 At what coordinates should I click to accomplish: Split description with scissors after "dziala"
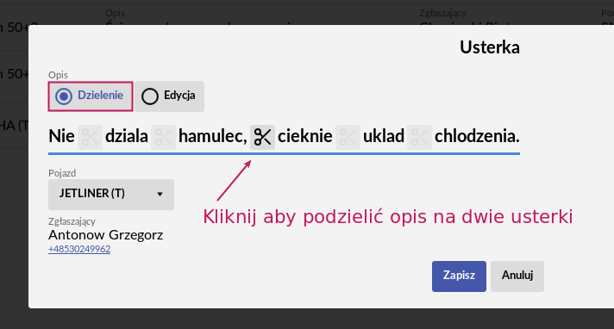coord(163,137)
